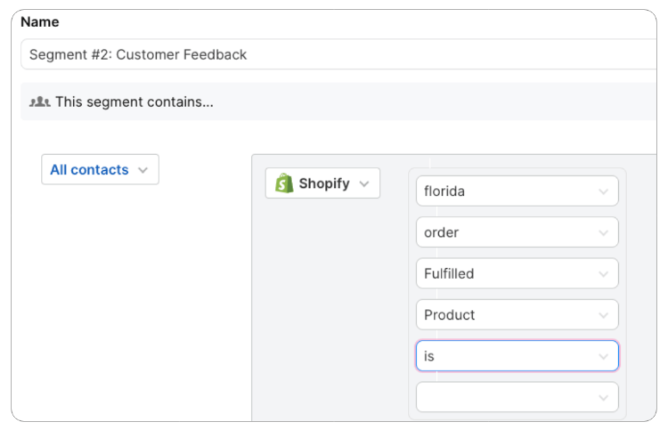
Task: Open the highlighted 'is' operator dropdown
Action: point(517,355)
